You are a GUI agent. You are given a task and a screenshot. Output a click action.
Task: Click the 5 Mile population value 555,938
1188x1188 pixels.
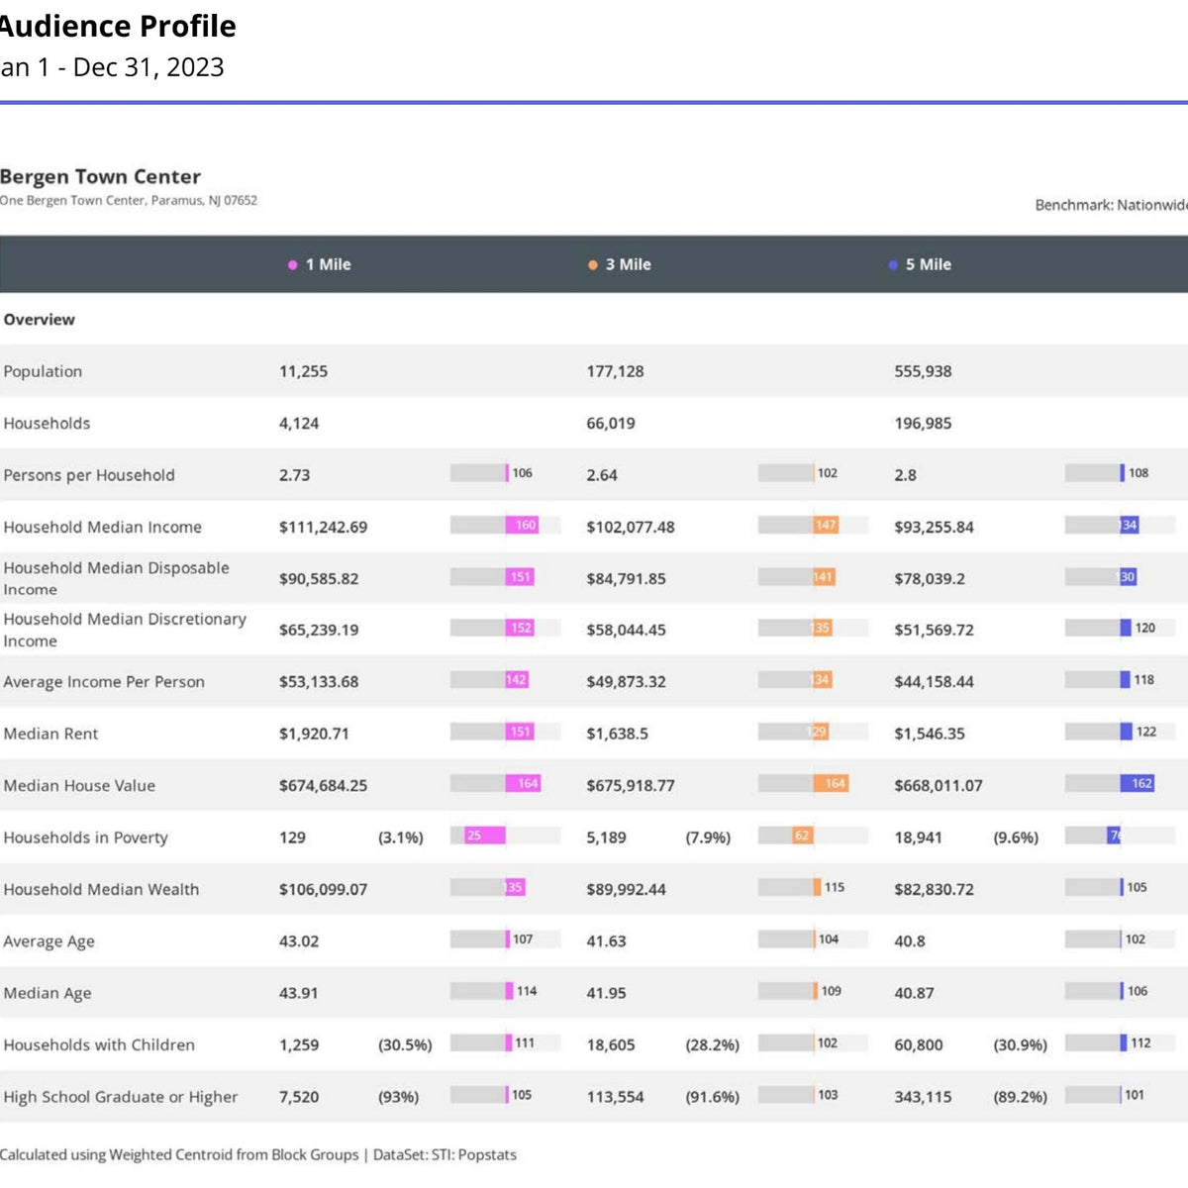click(x=923, y=371)
